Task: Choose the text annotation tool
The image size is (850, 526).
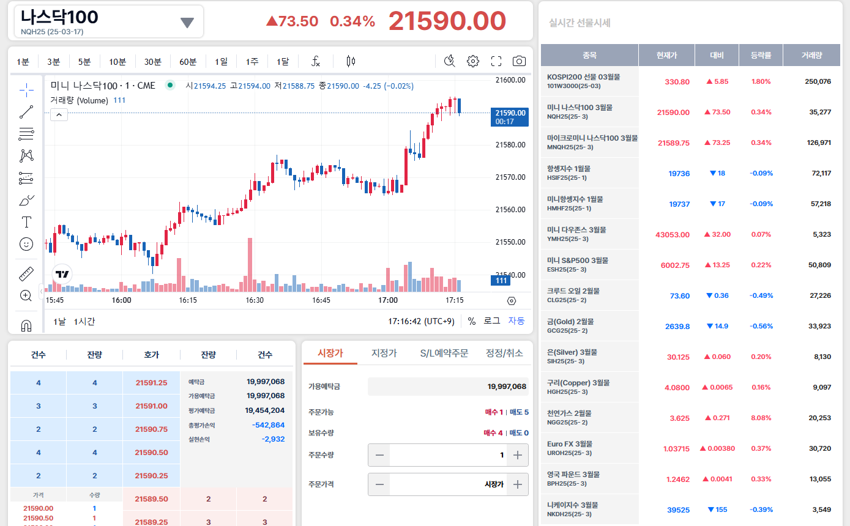Action: click(x=26, y=221)
